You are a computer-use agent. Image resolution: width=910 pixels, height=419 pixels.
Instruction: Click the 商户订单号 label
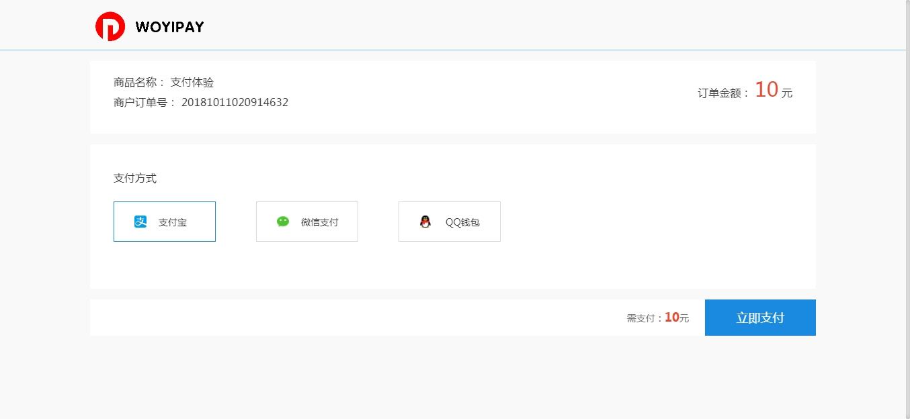(145, 103)
